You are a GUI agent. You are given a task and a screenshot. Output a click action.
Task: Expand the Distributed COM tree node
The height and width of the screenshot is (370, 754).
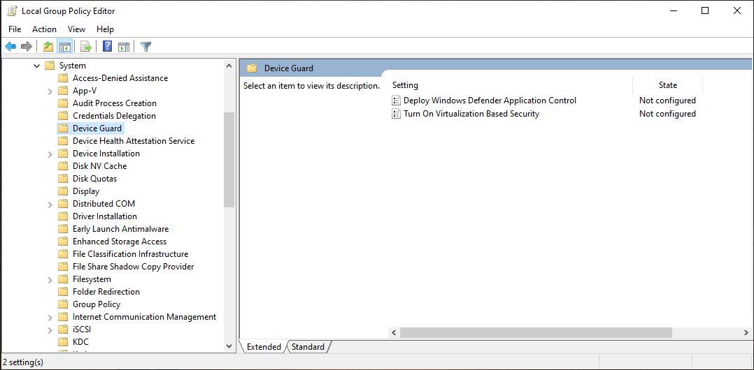click(x=50, y=205)
